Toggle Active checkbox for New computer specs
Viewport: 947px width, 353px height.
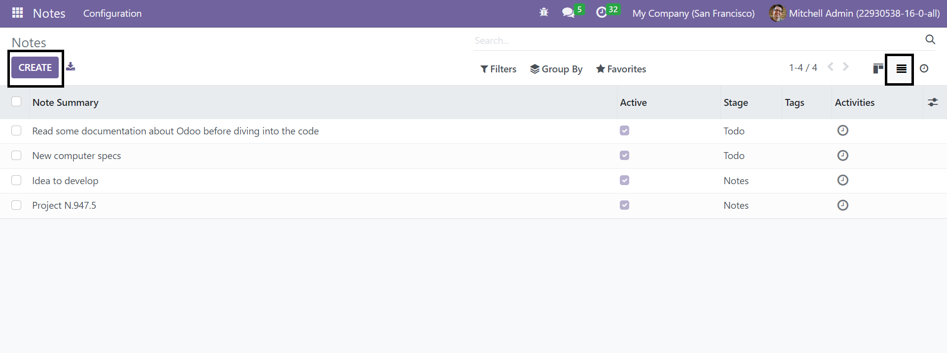pos(625,156)
